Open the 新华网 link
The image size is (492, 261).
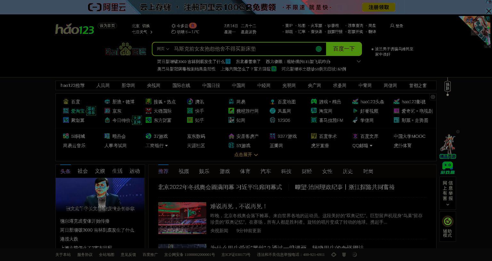pyautogui.click(x=128, y=85)
